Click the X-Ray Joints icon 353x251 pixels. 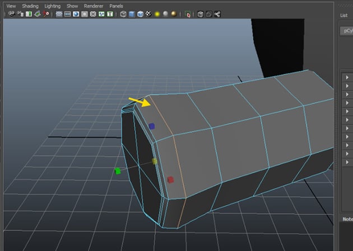(x=217, y=14)
